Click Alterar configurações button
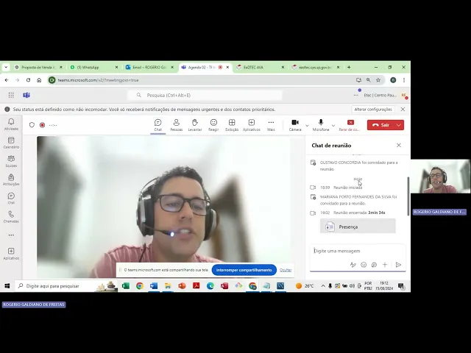The image size is (471, 353). pos(373,110)
